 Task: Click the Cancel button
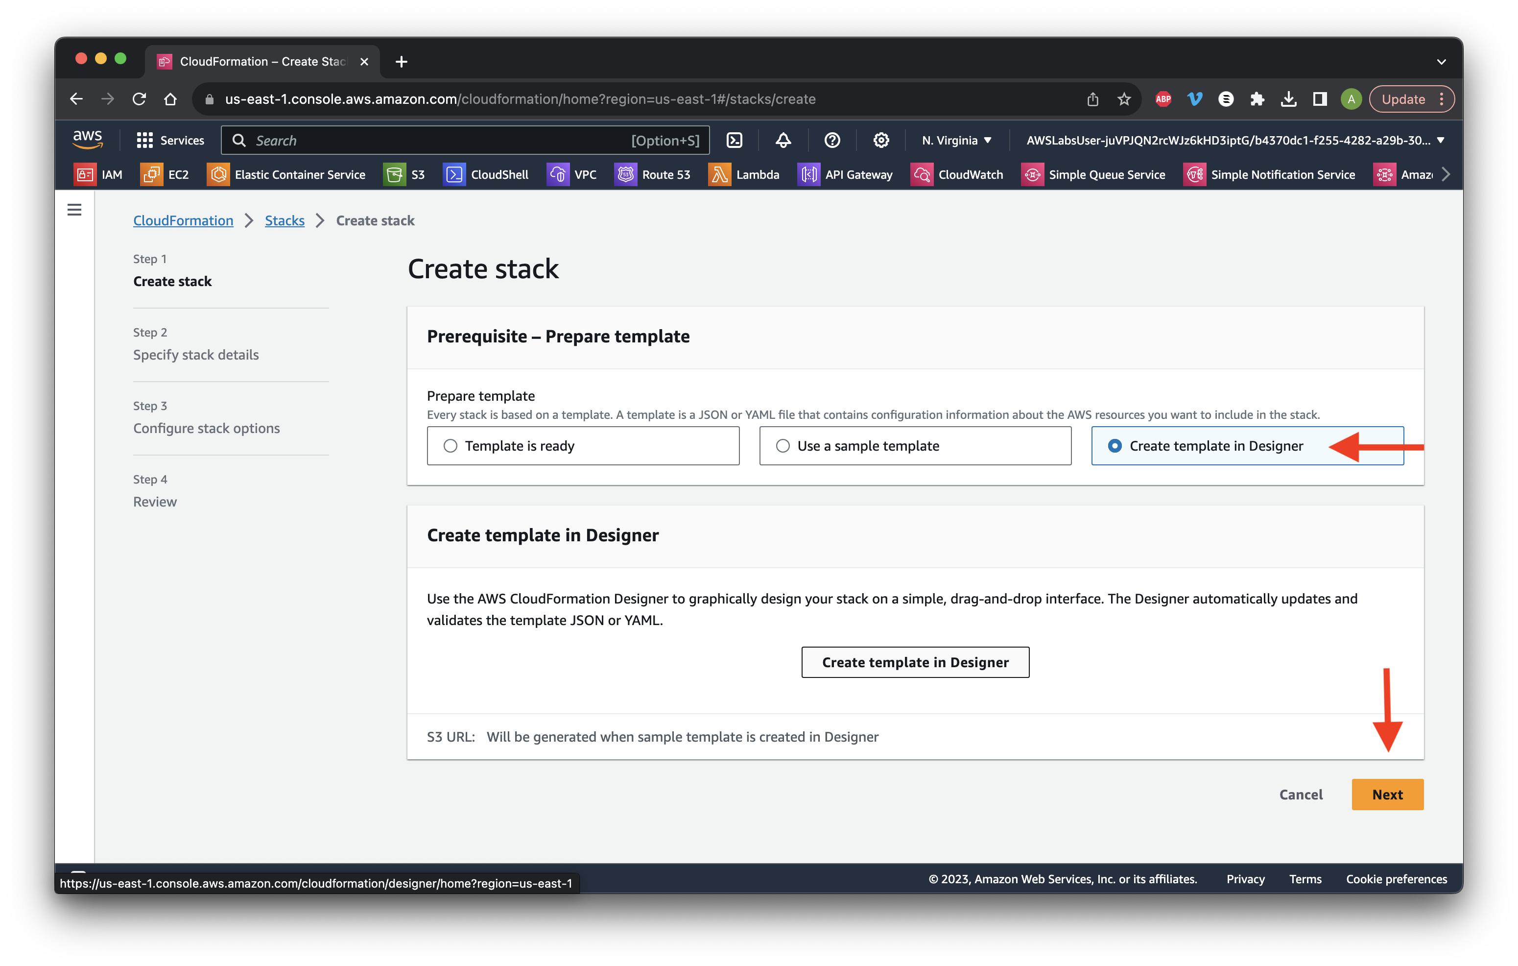pos(1301,795)
